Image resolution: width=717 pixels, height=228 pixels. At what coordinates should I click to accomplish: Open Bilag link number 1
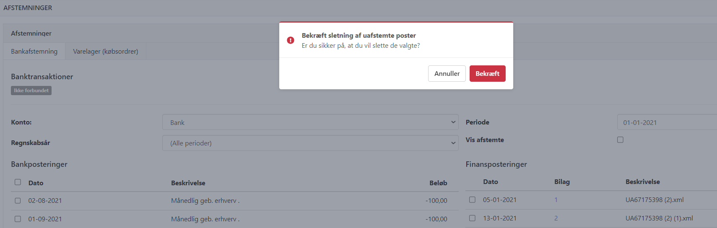click(x=556, y=200)
